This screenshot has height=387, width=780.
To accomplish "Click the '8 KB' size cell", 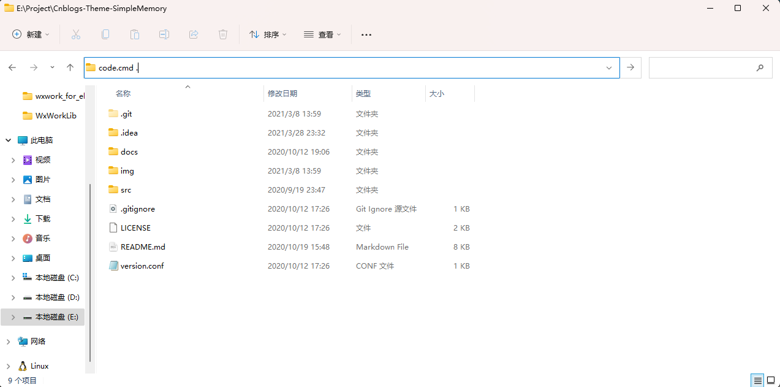I will point(461,247).
